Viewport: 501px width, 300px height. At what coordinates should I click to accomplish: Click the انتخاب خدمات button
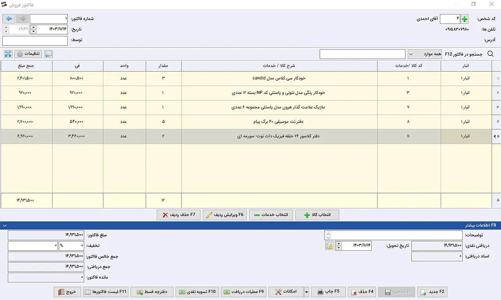click(271, 215)
